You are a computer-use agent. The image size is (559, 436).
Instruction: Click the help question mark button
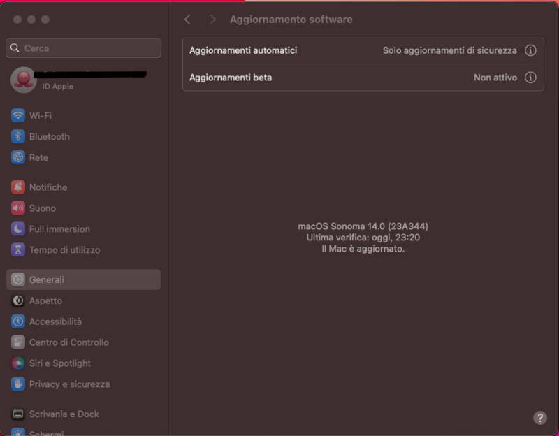pyautogui.click(x=540, y=417)
